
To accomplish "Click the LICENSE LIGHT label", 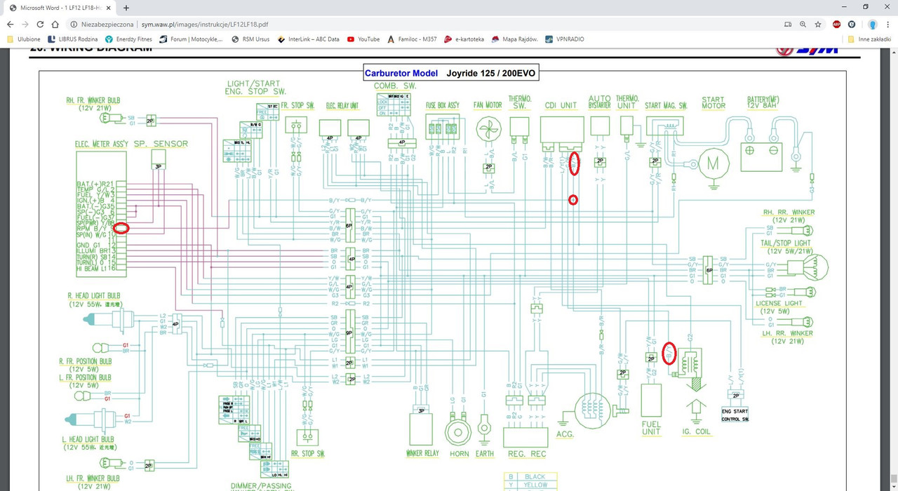I will (x=779, y=303).
